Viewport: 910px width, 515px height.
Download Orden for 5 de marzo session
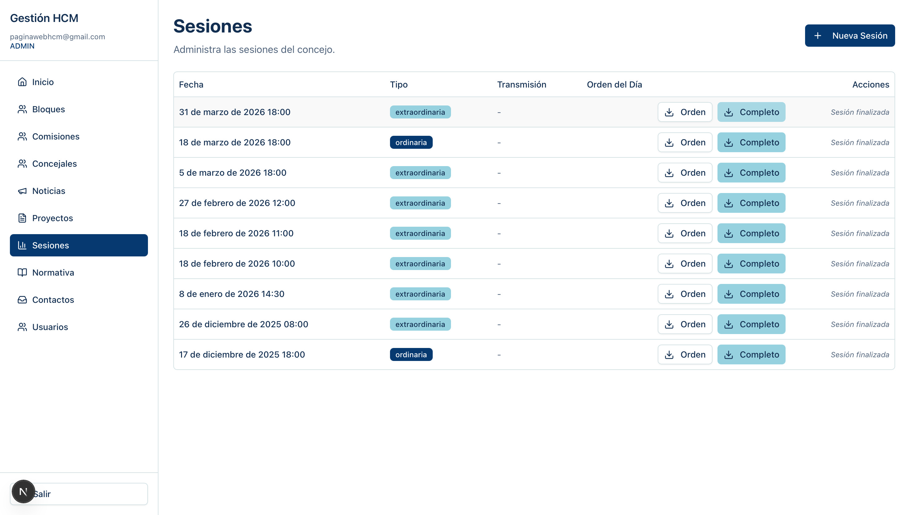[x=685, y=173]
